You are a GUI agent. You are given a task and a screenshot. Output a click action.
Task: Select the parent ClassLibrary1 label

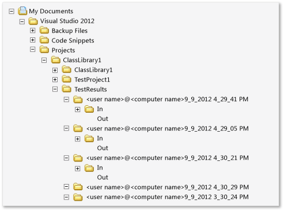82,60
